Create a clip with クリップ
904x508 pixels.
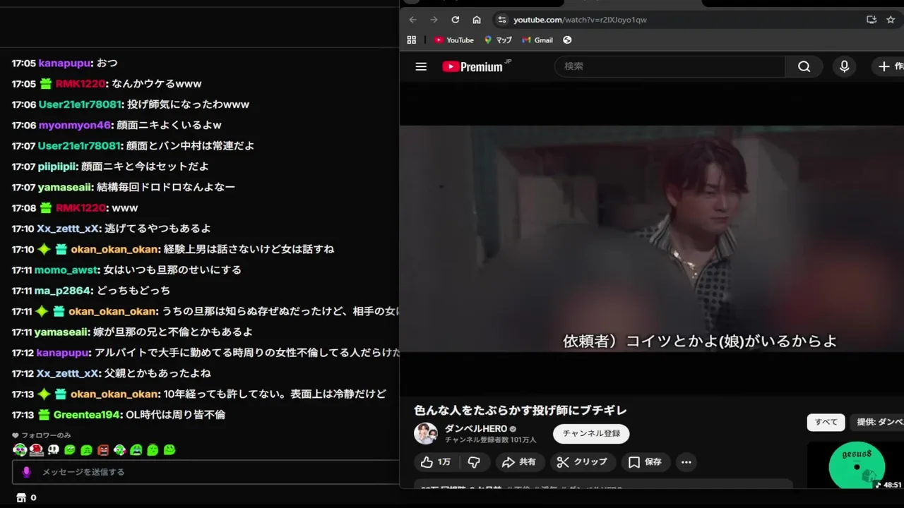(x=582, y=462)
